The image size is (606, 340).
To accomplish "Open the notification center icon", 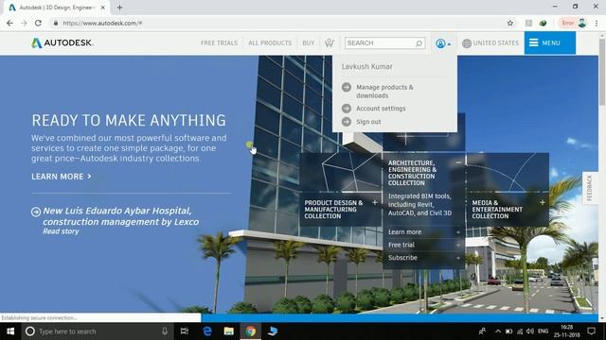I will [591, 331].
